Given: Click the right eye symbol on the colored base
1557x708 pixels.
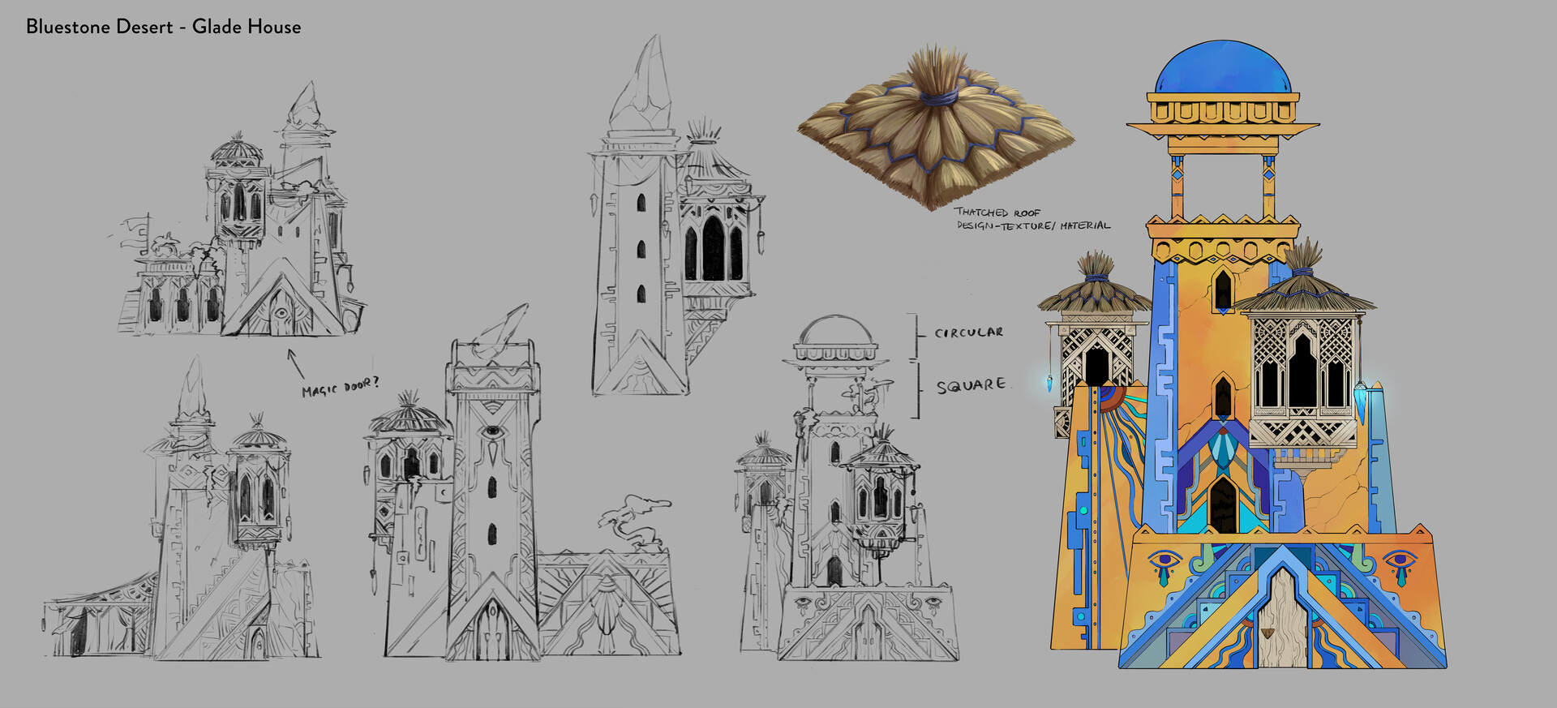Looking at the screenshot, I should [1400, 560].
